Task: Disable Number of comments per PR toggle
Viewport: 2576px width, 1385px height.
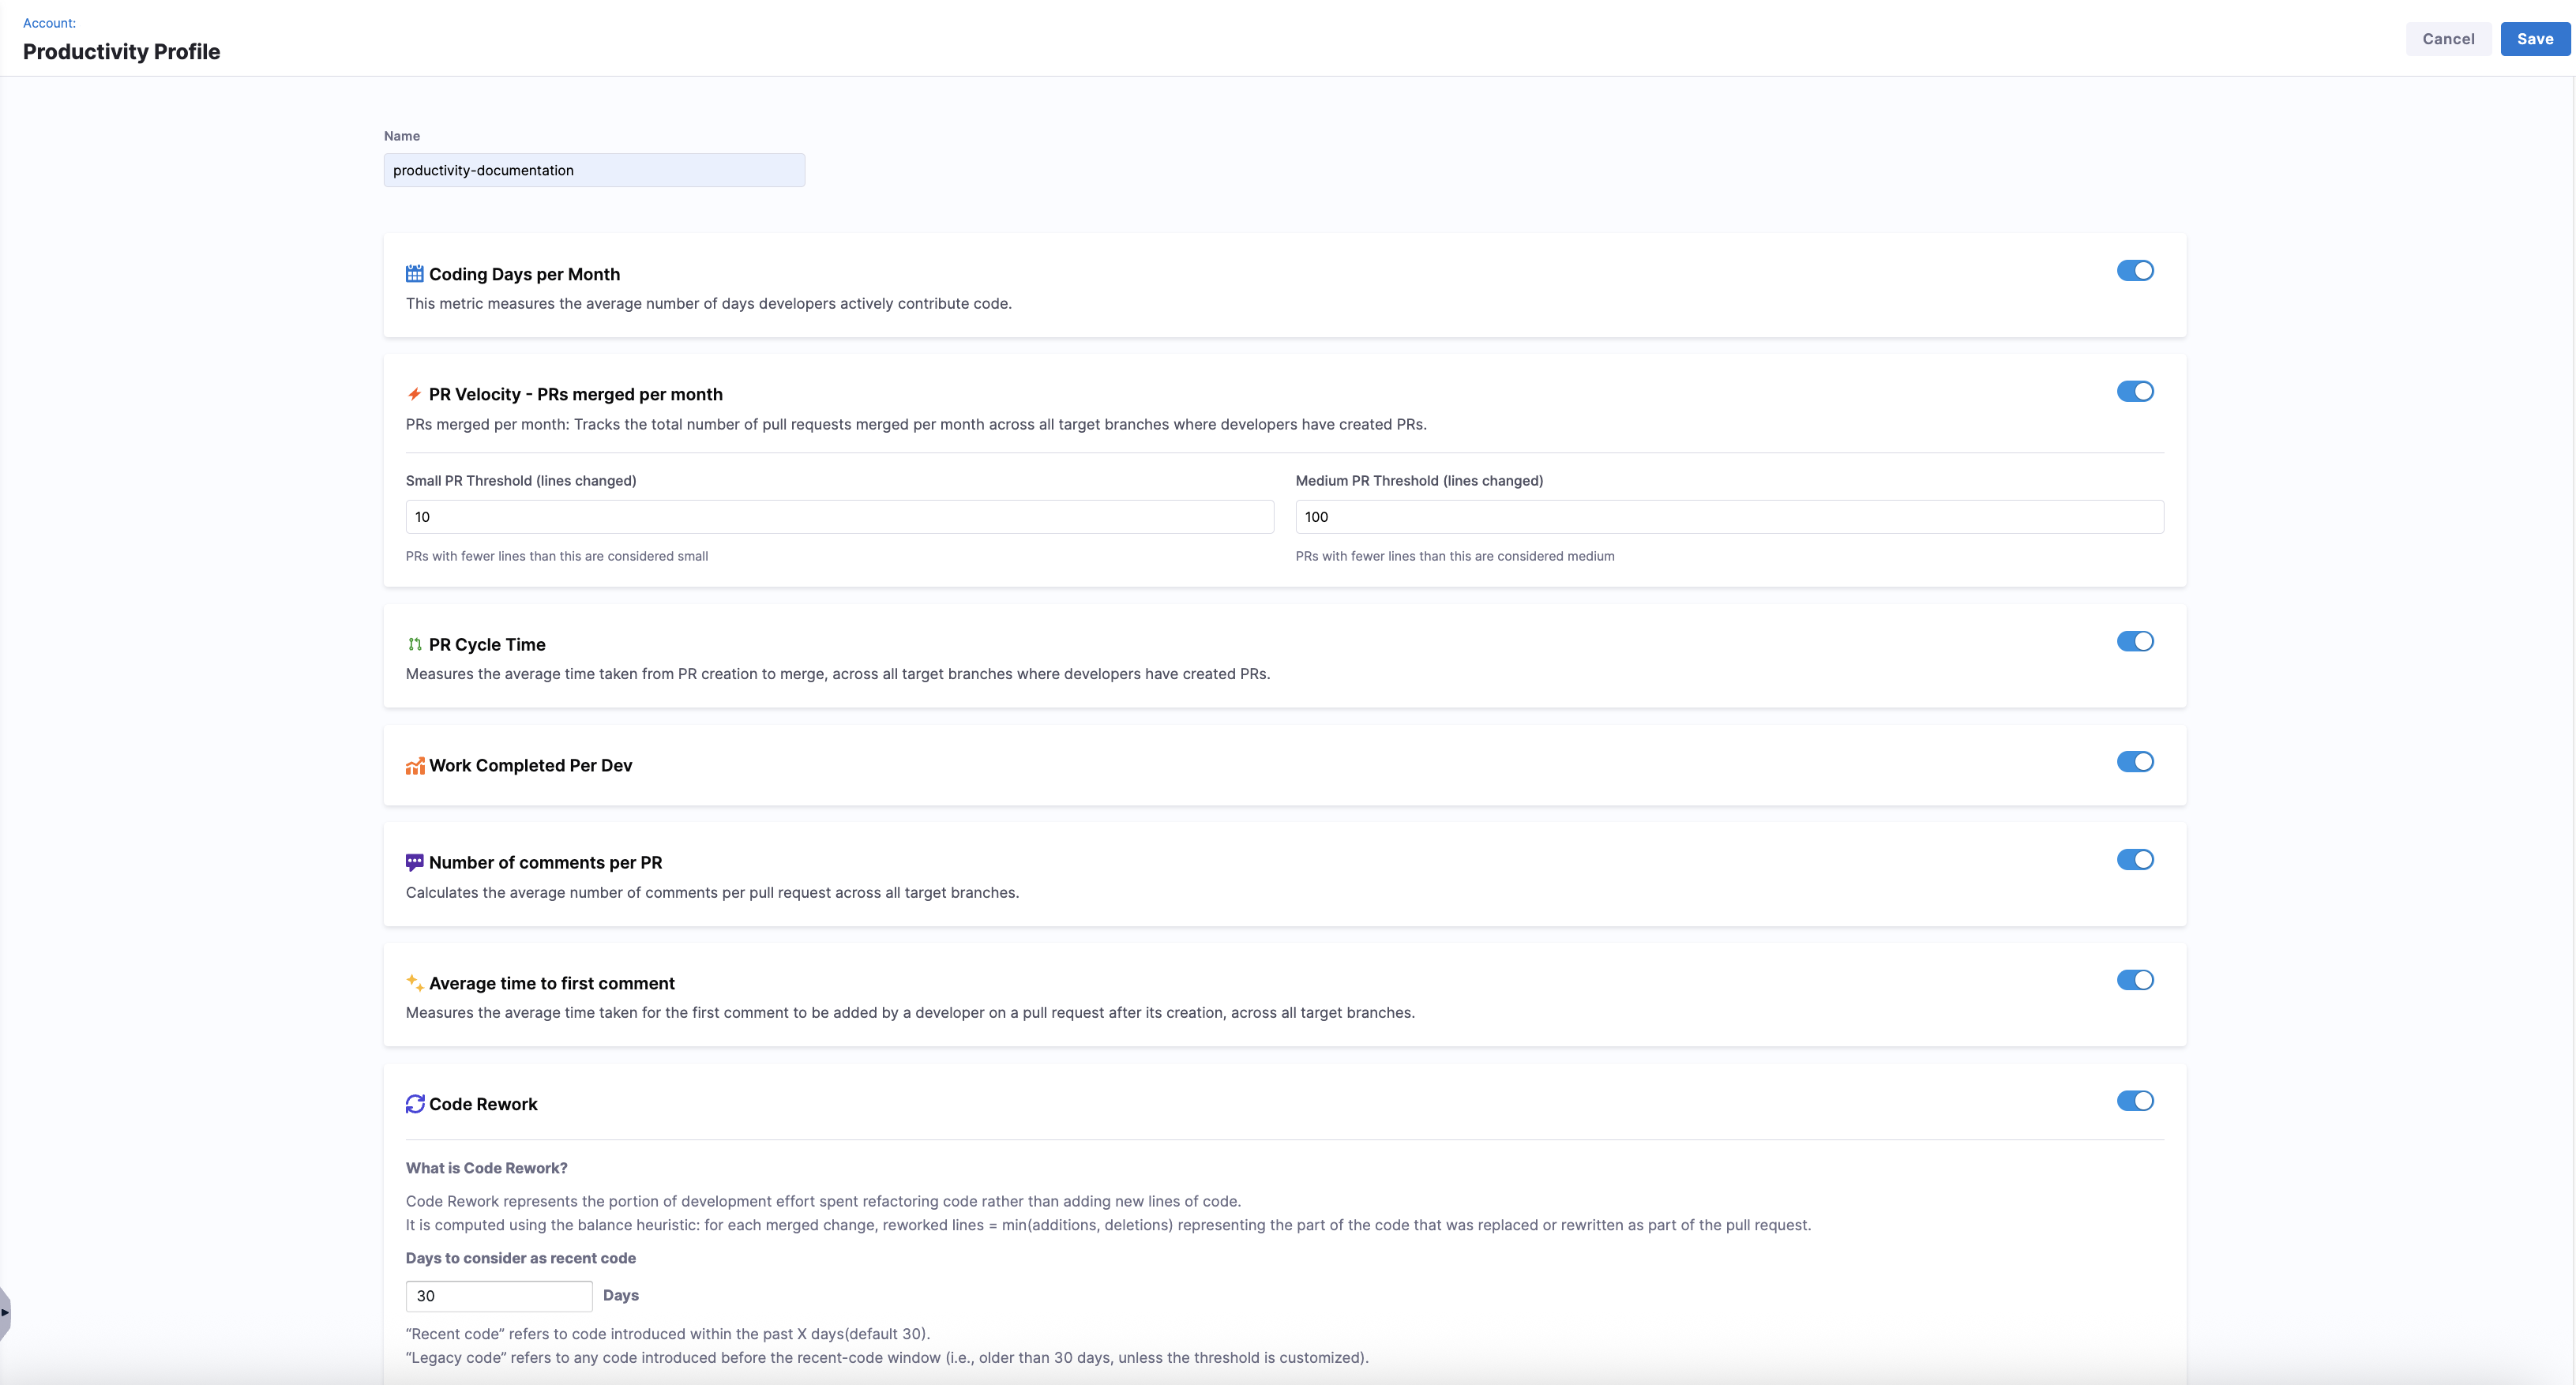Action: pyautogui.click(x=2134, y=860)
